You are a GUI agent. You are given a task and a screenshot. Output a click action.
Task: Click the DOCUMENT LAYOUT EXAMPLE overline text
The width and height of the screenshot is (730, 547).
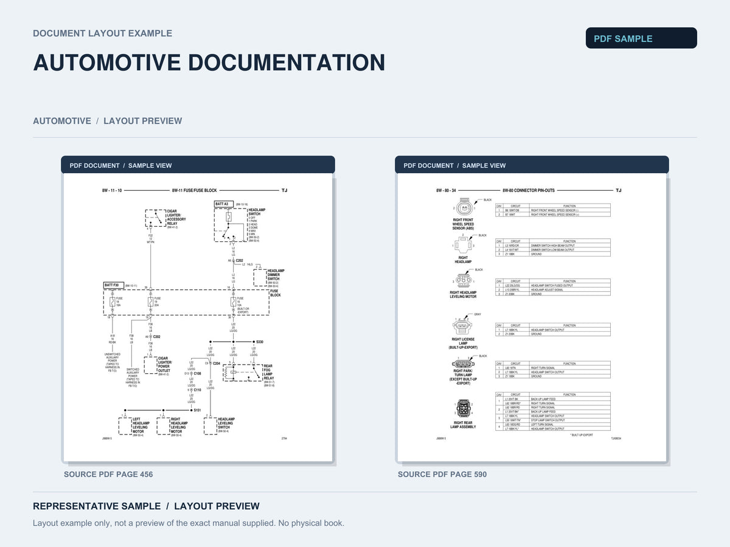pos(102,33)
